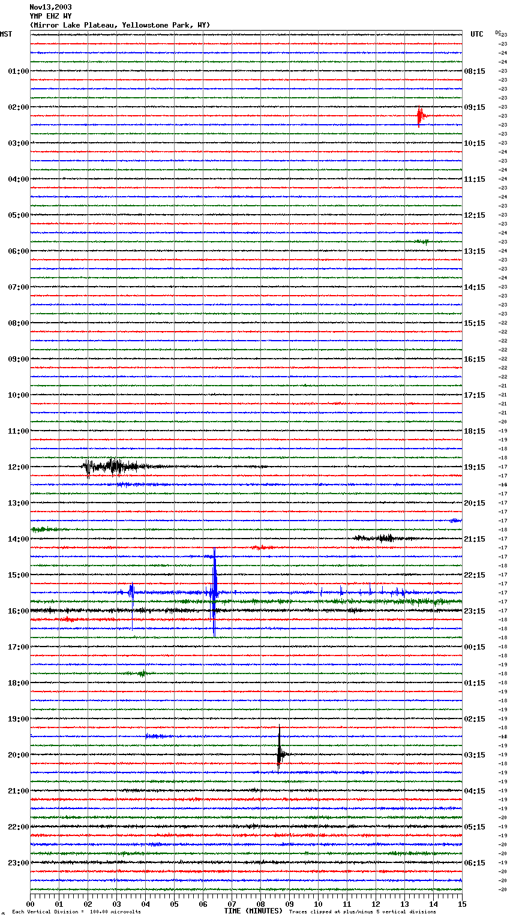
Task: Select the 13:00 MST time label
Action: pos(19,503)
